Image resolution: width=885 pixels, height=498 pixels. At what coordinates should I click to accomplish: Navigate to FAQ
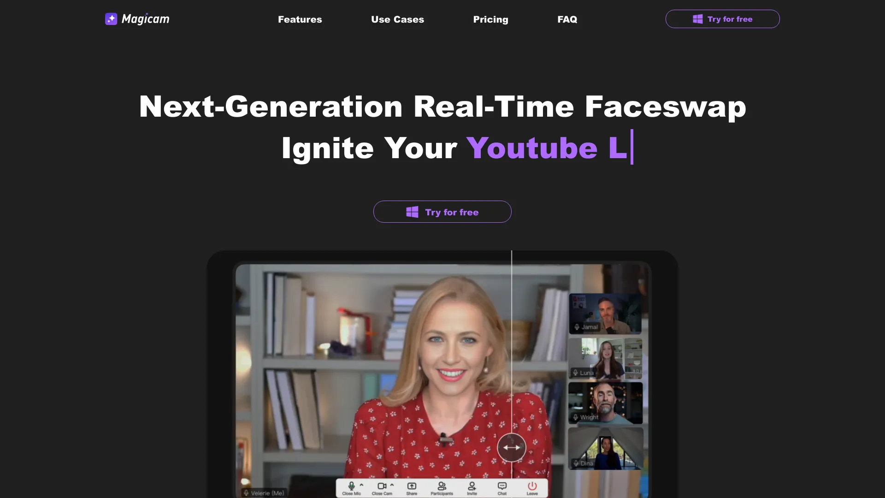[567, 19]
